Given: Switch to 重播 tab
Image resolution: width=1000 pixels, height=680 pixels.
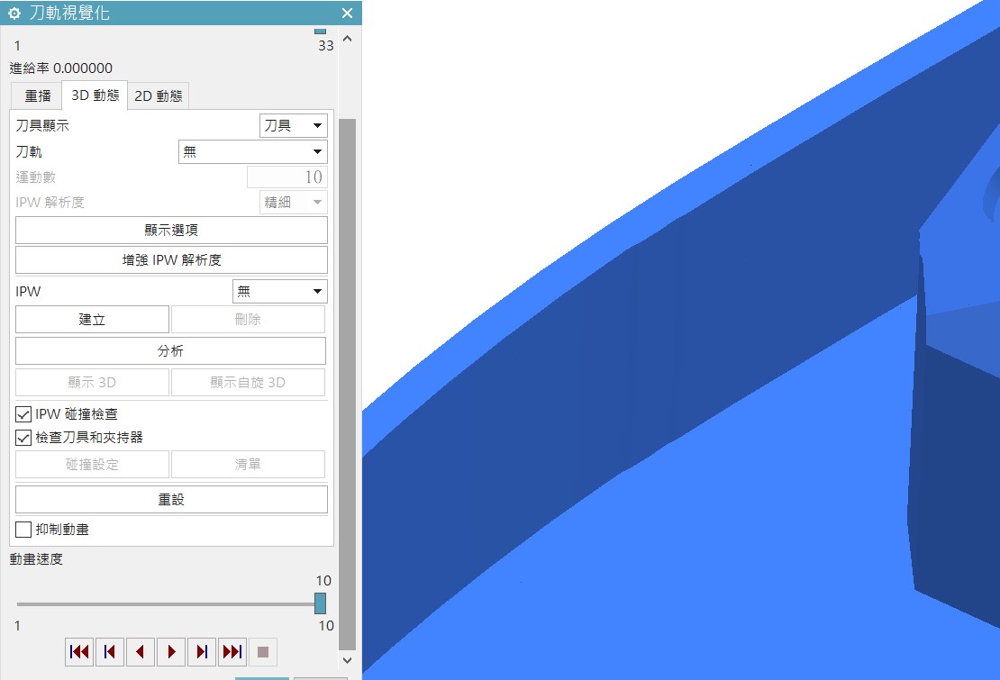Looking at the screenshot, I should pos(37,96).
